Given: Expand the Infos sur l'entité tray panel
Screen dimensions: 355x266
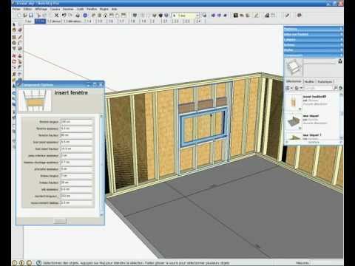Looking at the screenshot, I should point(314,34).
